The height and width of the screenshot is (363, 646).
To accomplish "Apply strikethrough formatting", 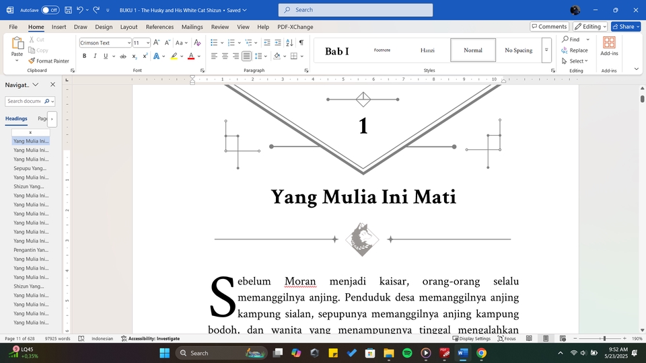I will (122, 56).
